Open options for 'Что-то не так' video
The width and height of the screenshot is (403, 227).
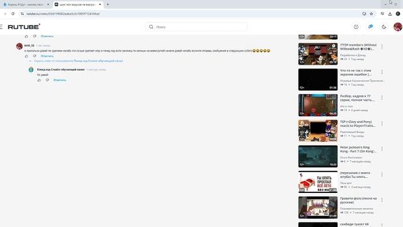coord(382,72)
